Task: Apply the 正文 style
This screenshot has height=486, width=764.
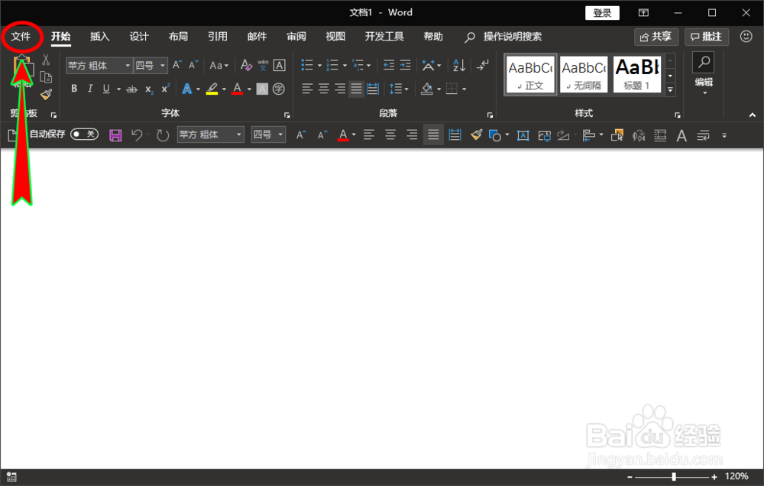Action: click(530, 75)
